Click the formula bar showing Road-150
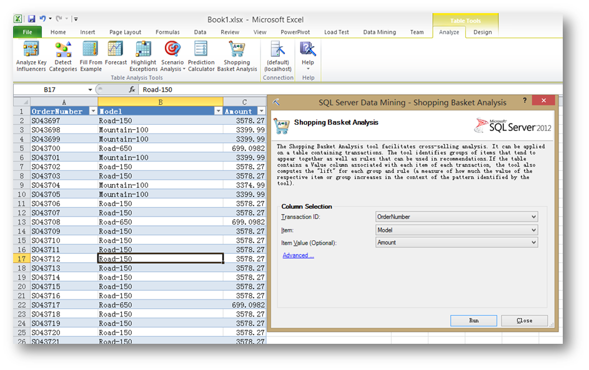 (349, 90)
